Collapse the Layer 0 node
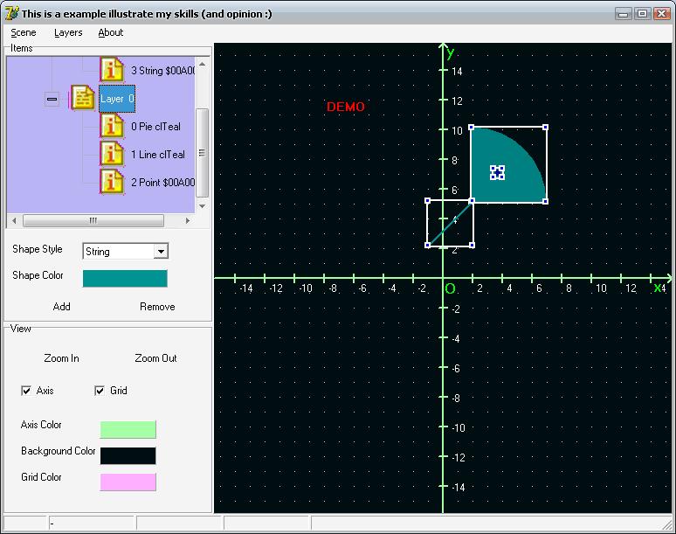Viewport: 676px width, 534px height. click(x=52, y=99)
